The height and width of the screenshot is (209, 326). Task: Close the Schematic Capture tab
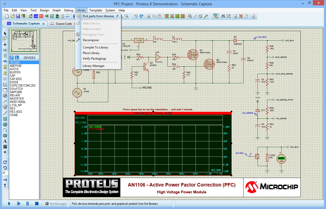coord(44,24)
